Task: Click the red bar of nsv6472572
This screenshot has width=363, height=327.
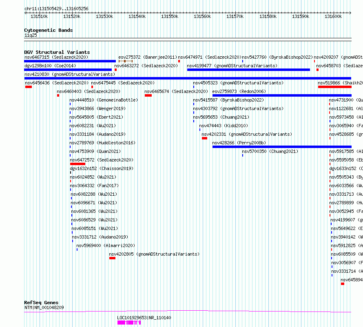Action: click(77, 164)
